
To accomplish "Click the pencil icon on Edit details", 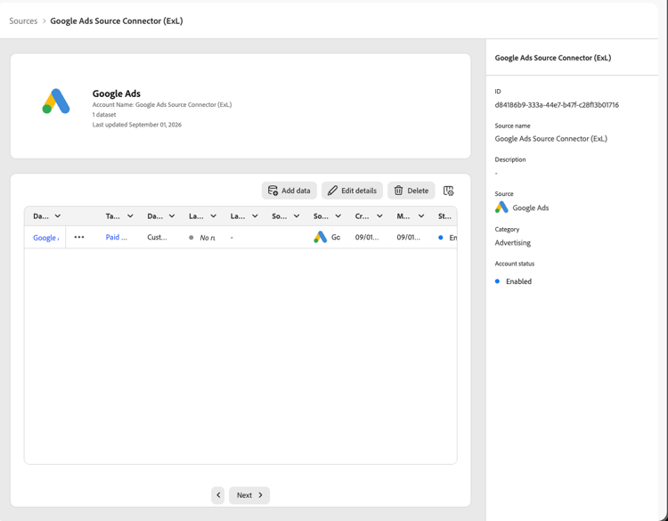I will pos(332,191).
